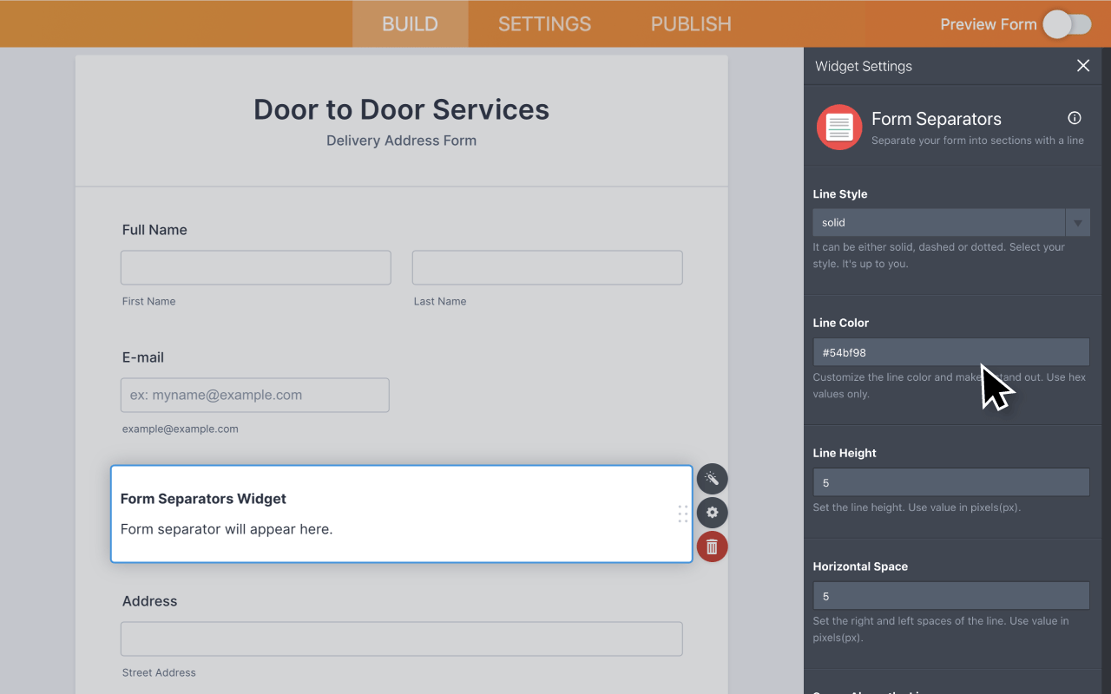Click the Form Separators info icon
Viewport: 1111px width, 694px height.
click(x=1074, y=118)
